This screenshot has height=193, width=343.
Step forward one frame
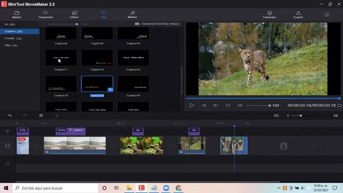(215, 105)
